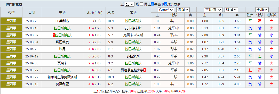
Task: Uncheck the 墨西甲 league filter checkbox
Action: (x=152, y=4)
